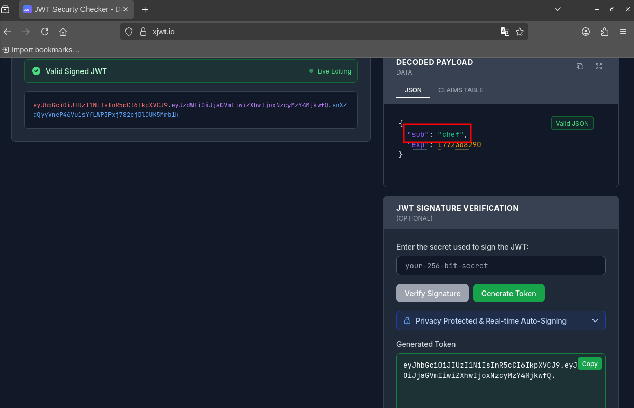This screenshot has width=634, height=408.
Task: Open the Firefox account profile icon
Action: [586, 32]
